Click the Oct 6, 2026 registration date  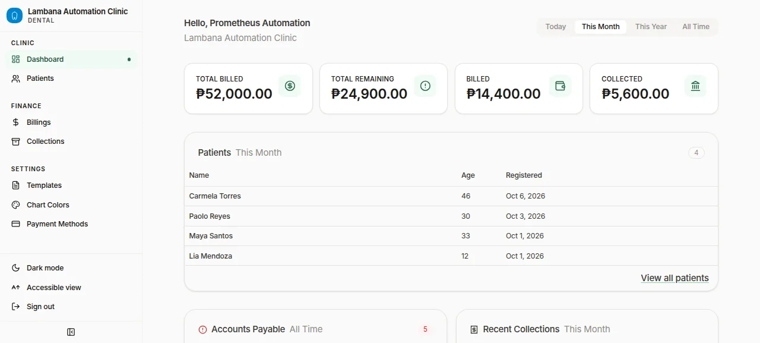[525, 196]
